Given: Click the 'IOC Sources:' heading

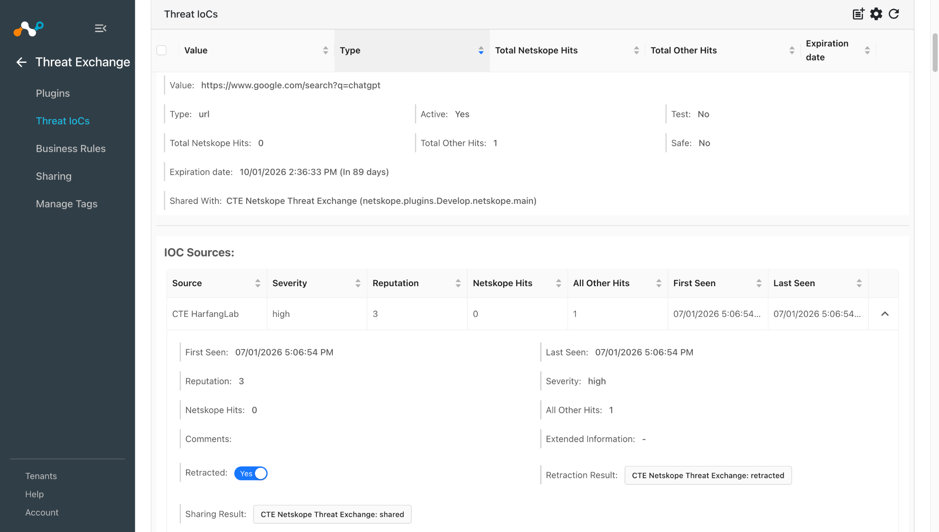Looking at the screenshot, I should [199, 253].
